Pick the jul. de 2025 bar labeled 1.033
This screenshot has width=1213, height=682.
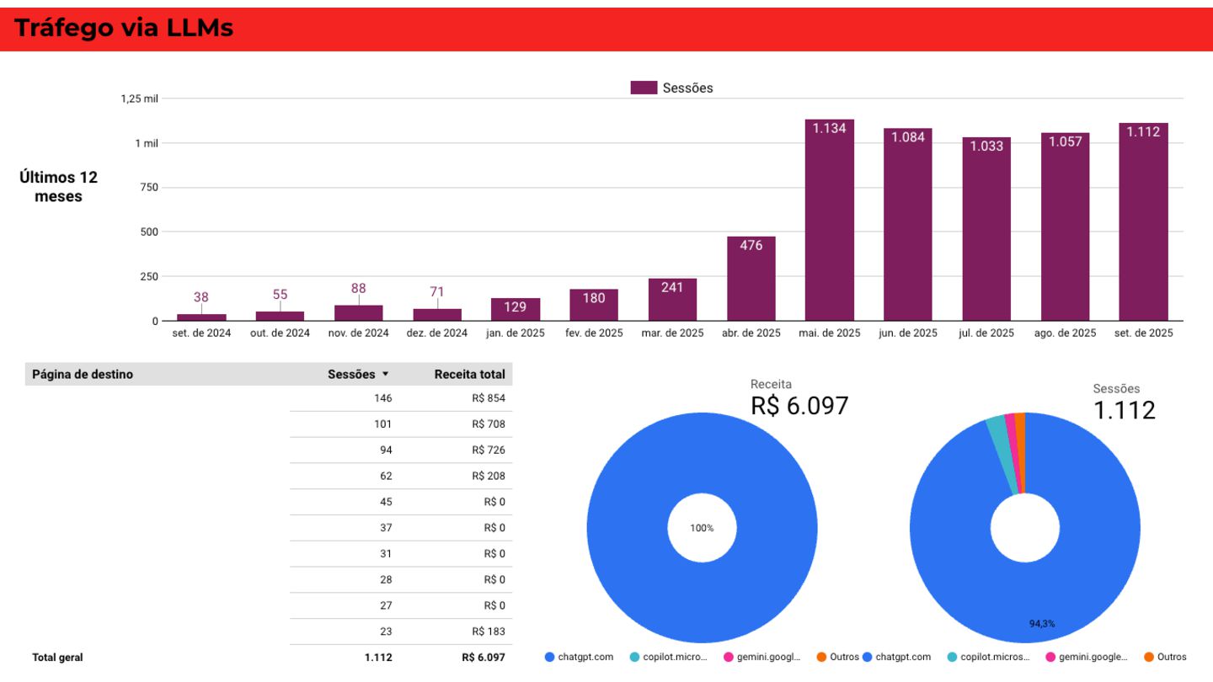tap(987, 229)
